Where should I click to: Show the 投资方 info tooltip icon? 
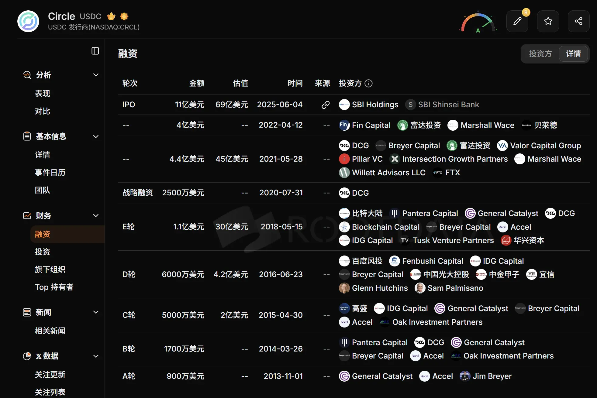click(x=368, y=84)
